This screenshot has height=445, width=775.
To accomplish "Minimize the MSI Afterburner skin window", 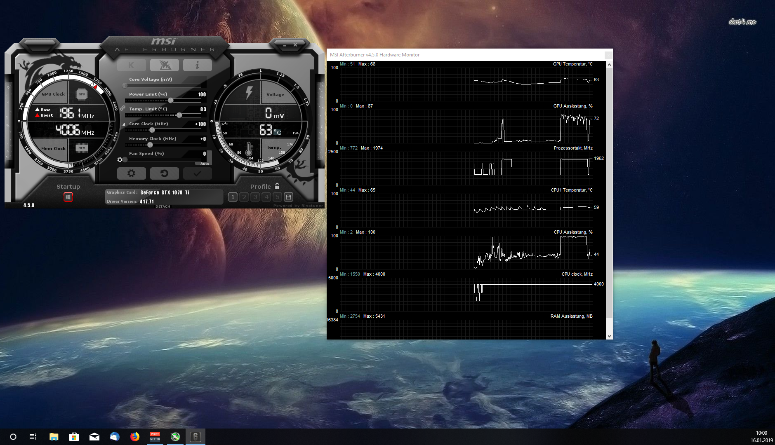I will 285,45.
